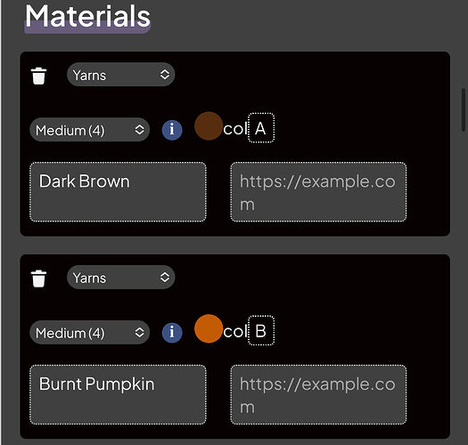468x445 pixels.
Task: Open Yarns type dropdown in second card
Action: coord(120,278)
